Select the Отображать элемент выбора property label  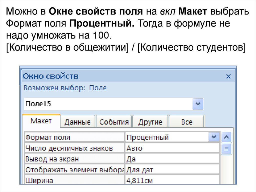click(x=74, y=170)
